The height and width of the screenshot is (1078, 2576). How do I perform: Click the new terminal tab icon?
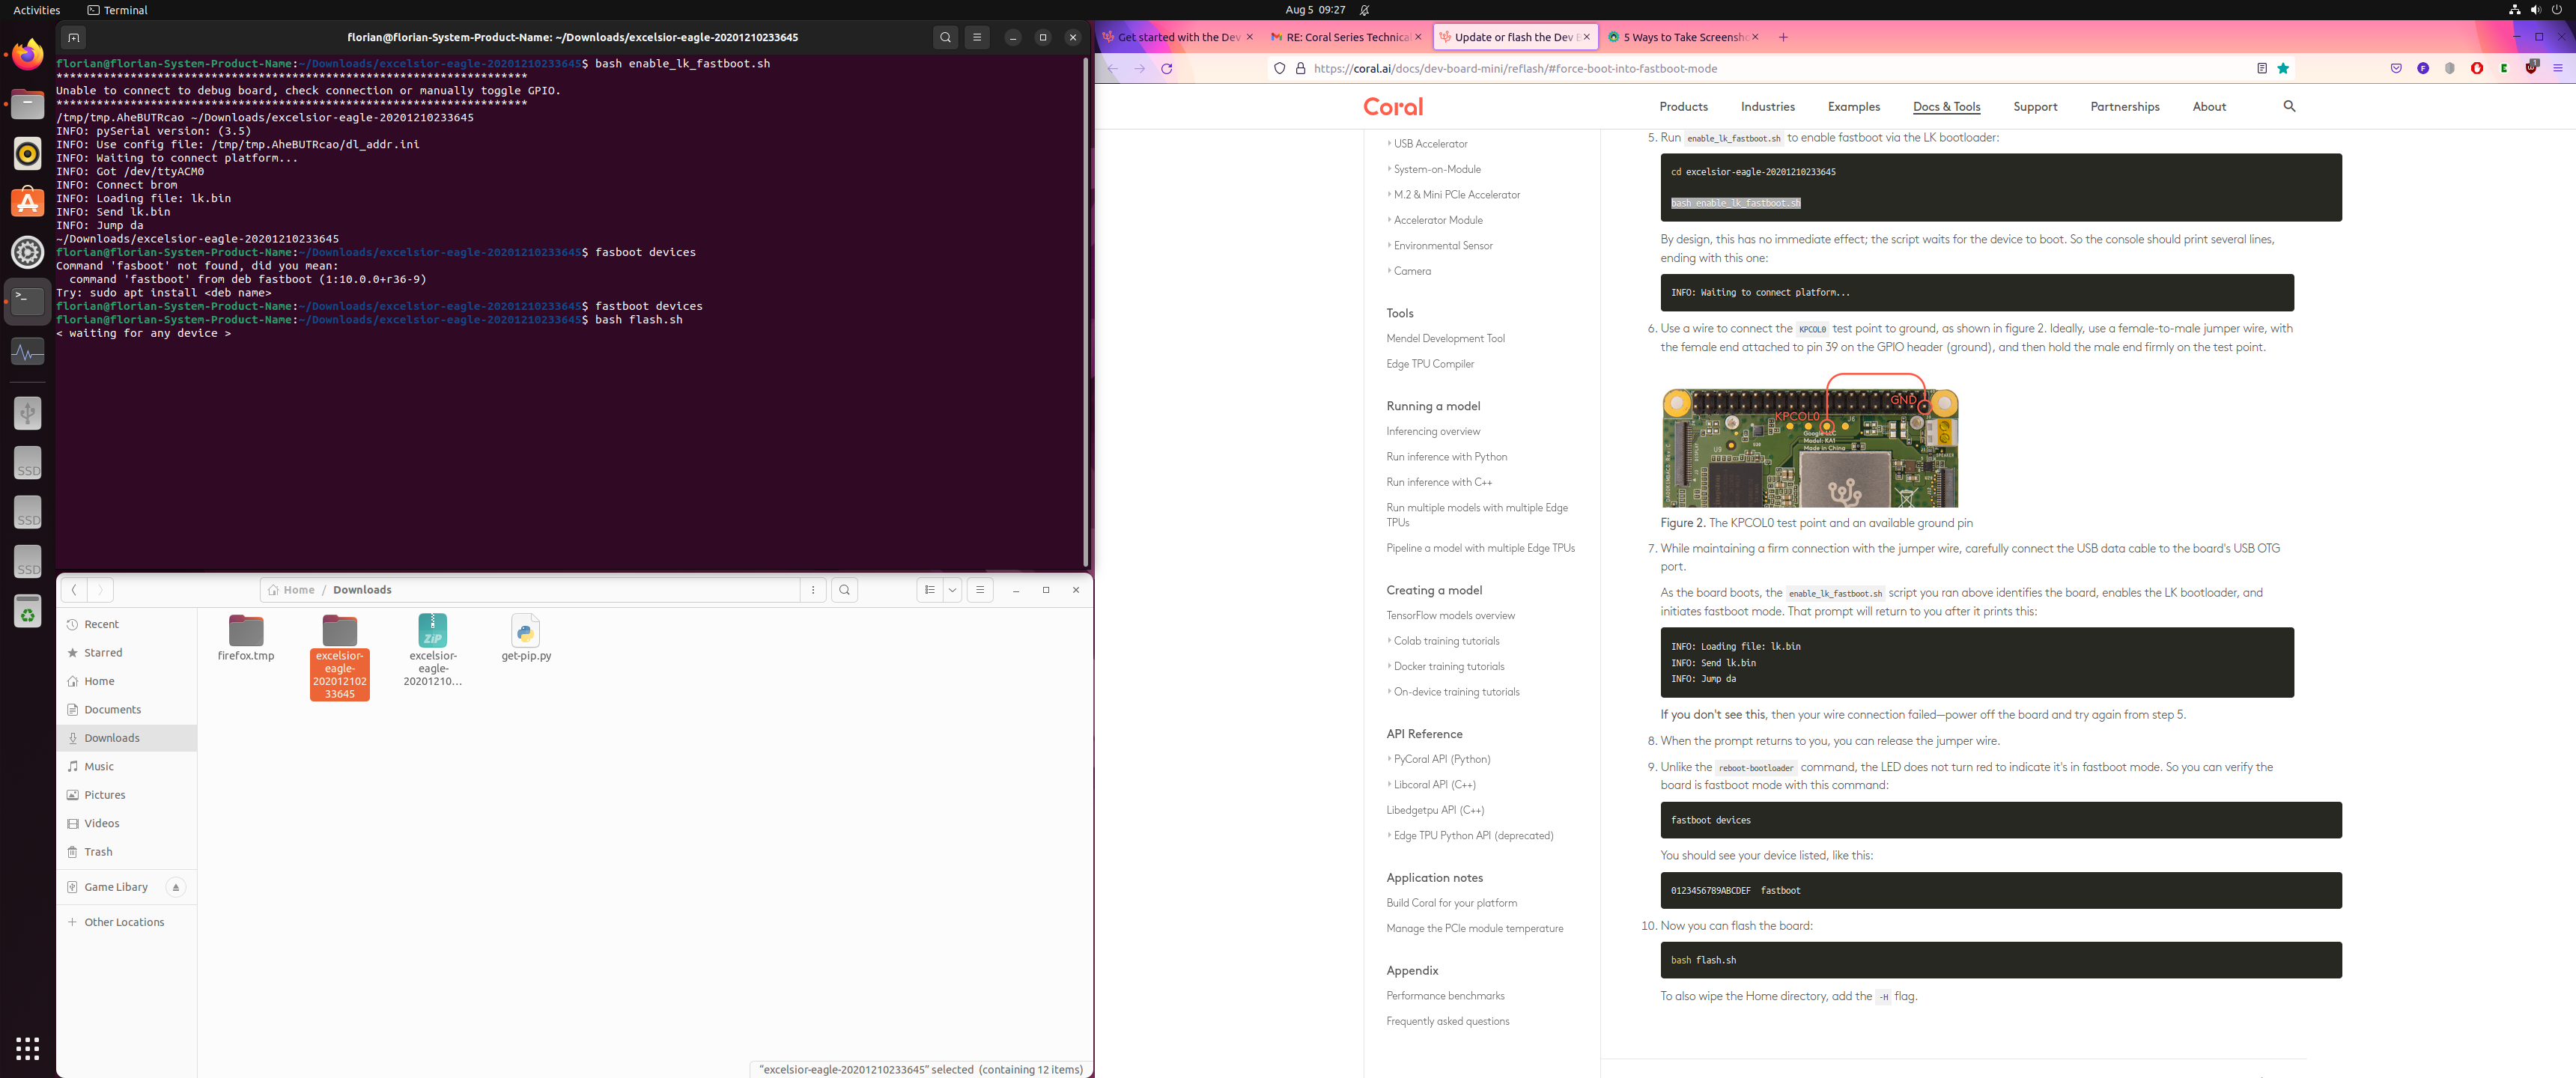pyautogui.click(x=73, y=37)
